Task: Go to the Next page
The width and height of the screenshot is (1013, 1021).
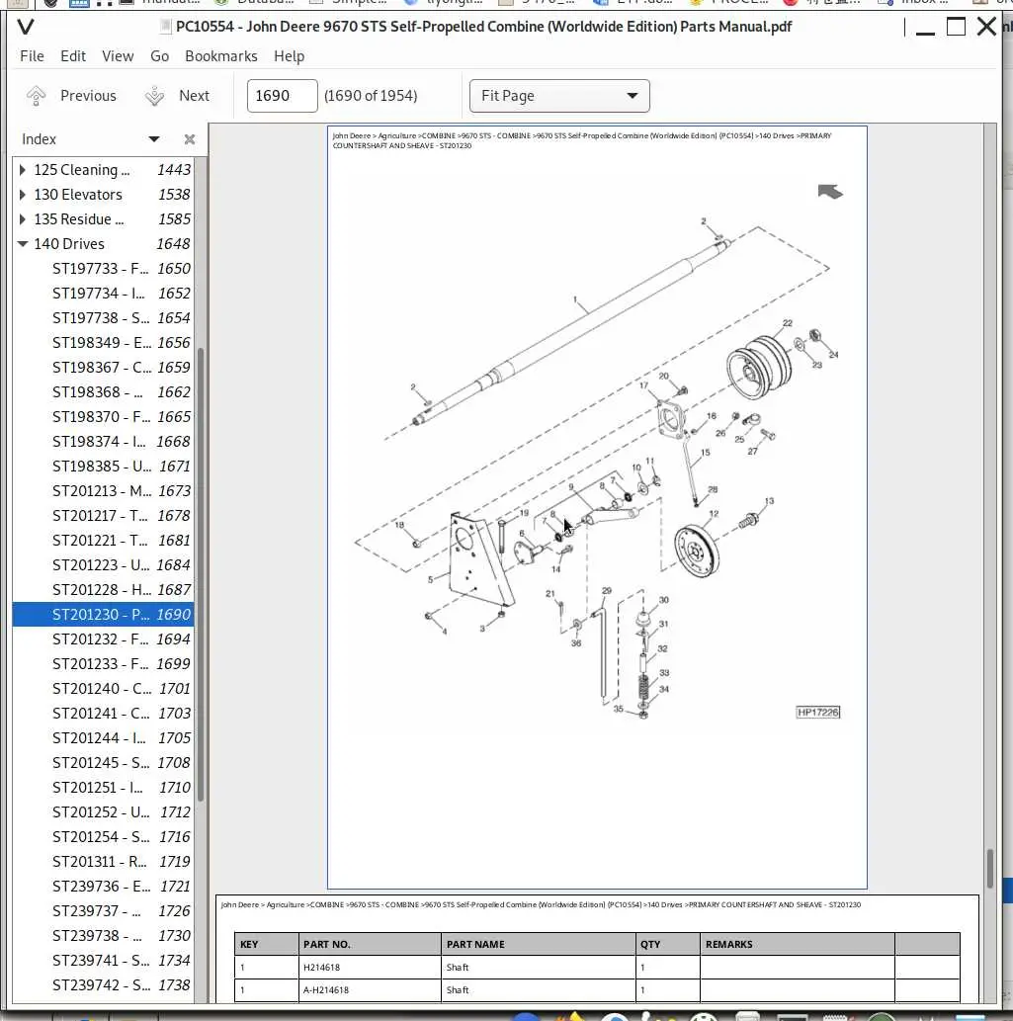Action: pos(177,96)
